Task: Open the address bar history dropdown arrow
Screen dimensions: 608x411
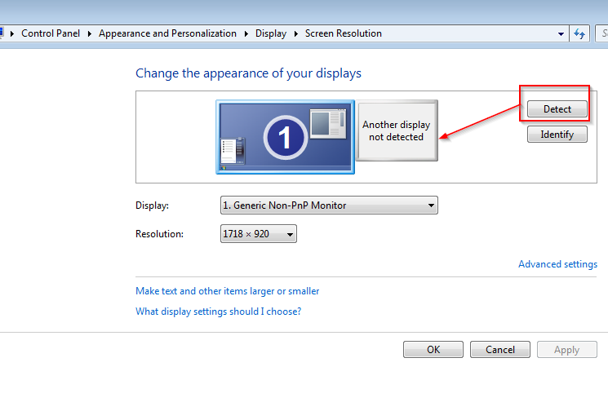Action: (561, 34)
